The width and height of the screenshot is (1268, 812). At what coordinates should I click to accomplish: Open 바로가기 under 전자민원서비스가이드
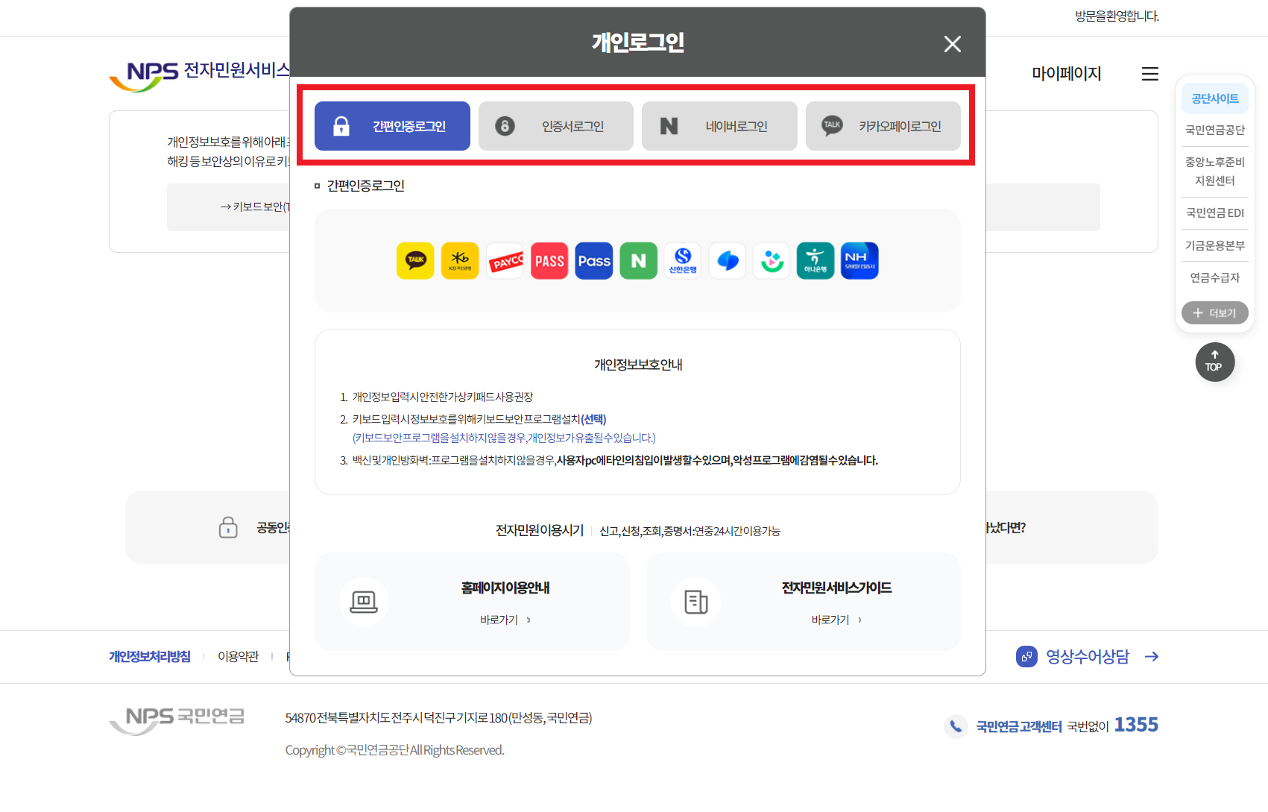tap(836, 620)
